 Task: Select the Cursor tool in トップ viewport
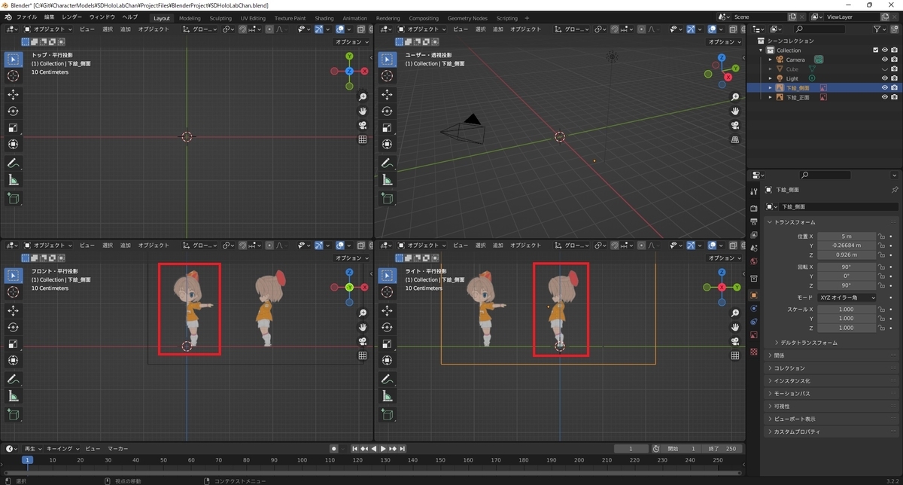(x=13, y=76)
